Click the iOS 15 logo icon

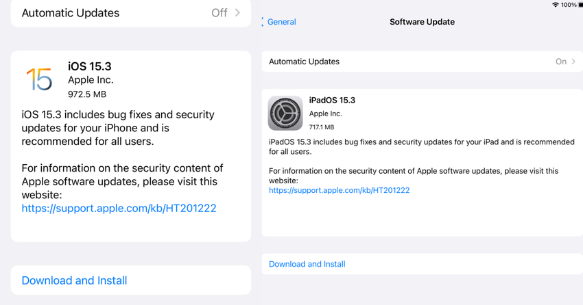point(39,80)
